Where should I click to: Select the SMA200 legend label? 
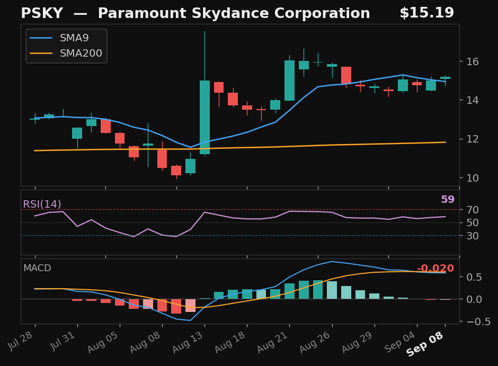pos(81,53)
